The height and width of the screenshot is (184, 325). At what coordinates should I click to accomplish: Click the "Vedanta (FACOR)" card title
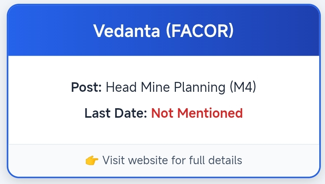pos(163,31)
